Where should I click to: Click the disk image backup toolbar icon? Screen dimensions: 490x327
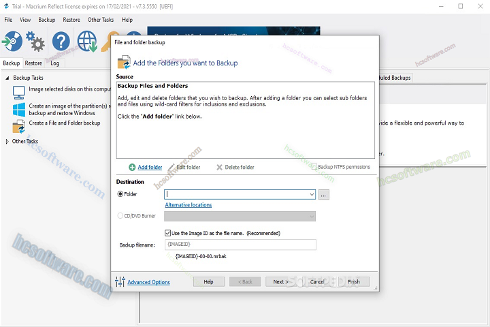tap(12, 41)
